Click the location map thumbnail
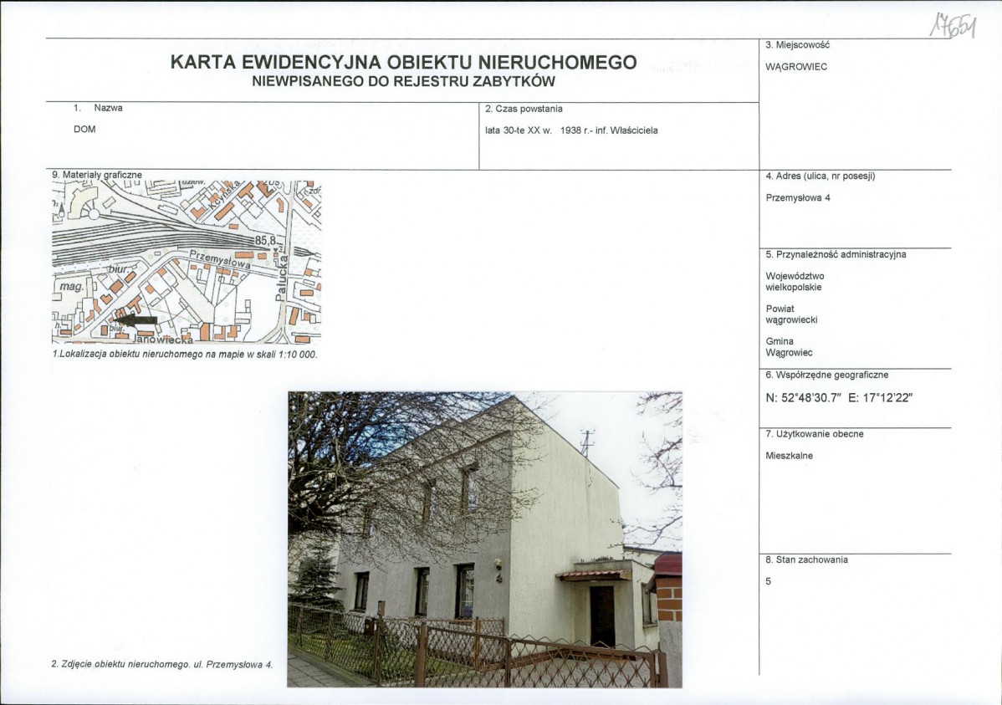This screenshot has width=1002, height=705. (x=187, y=262)
